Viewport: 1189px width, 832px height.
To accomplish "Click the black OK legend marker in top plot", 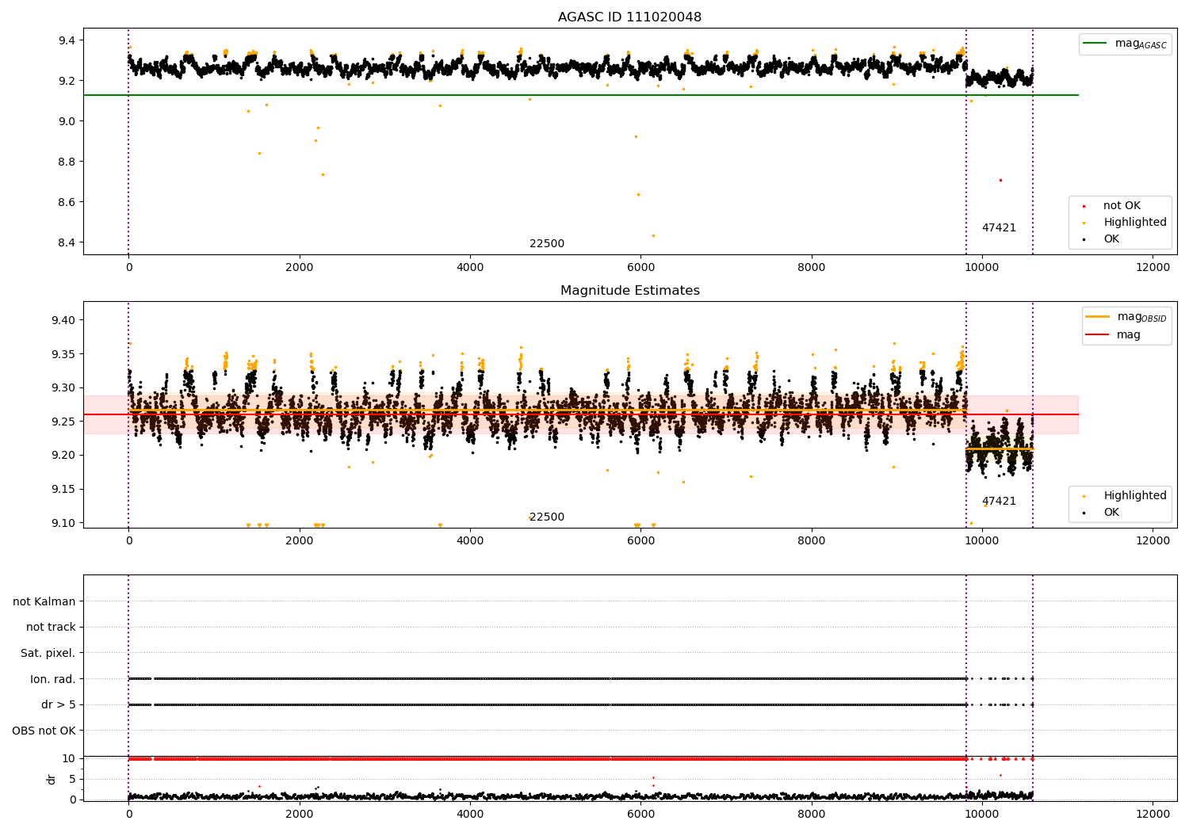I will coord(1084,239).
